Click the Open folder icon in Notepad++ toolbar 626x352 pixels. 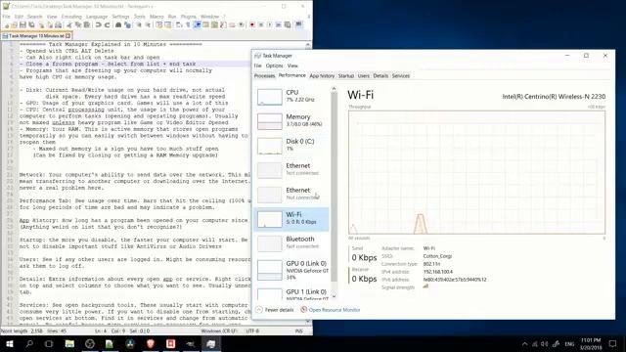pos(14,24)
